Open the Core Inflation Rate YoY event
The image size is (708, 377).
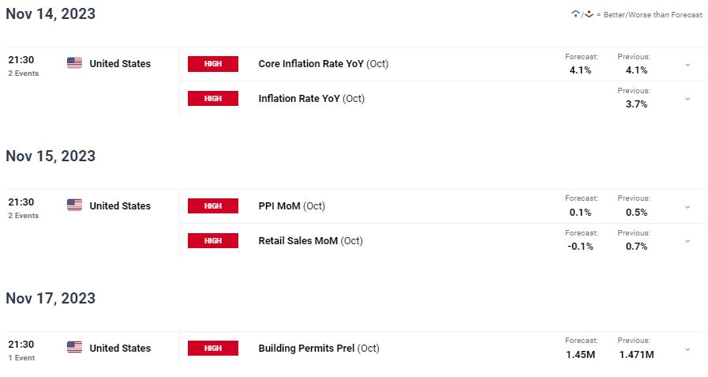pos(324,64)
